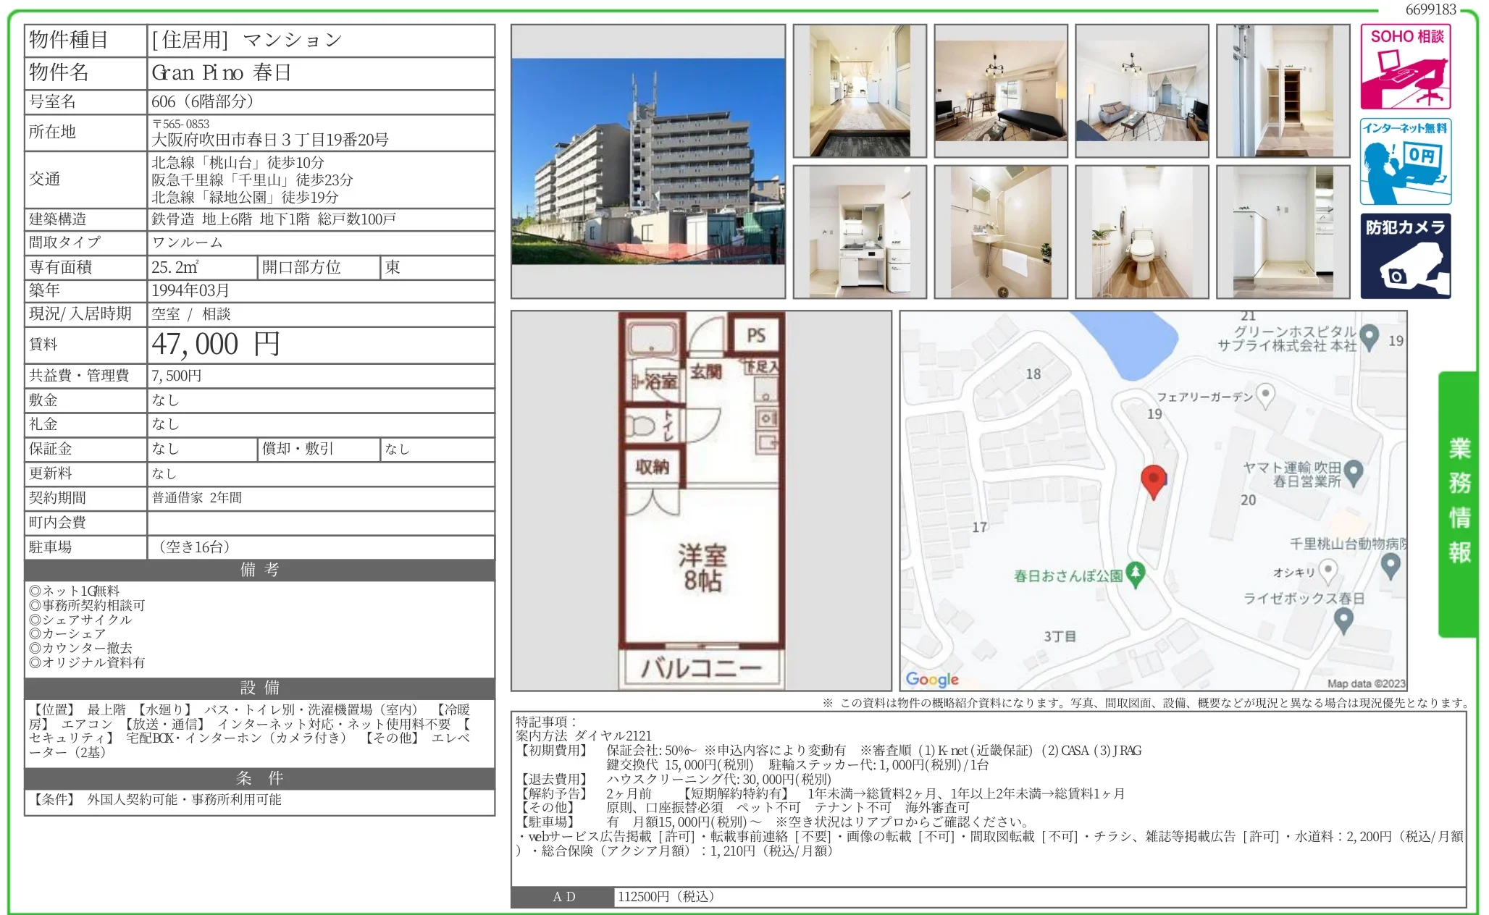Screen dimensions: 1489x915
Task: Open the toilet room photo thumbnail
Action: click(1141, 232)
